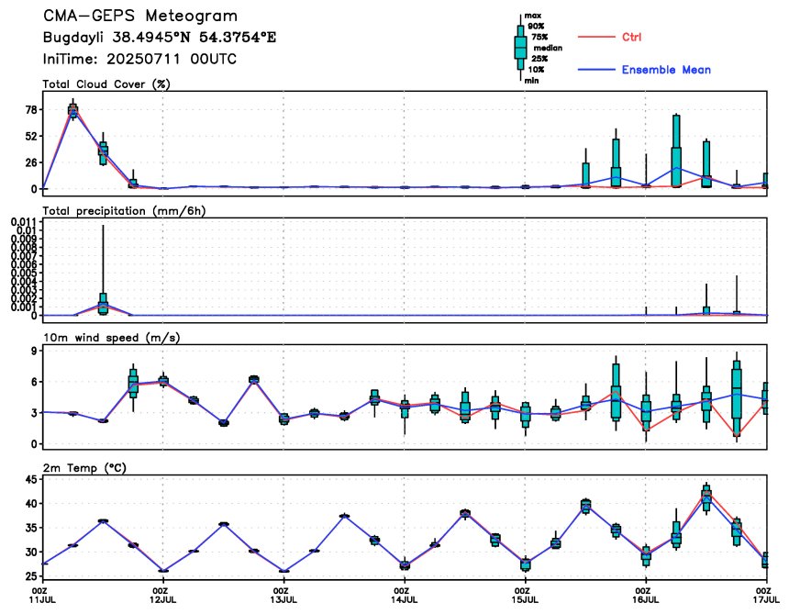
Task: Click the 35 tick on temperature axis
Action: [30, 528]
